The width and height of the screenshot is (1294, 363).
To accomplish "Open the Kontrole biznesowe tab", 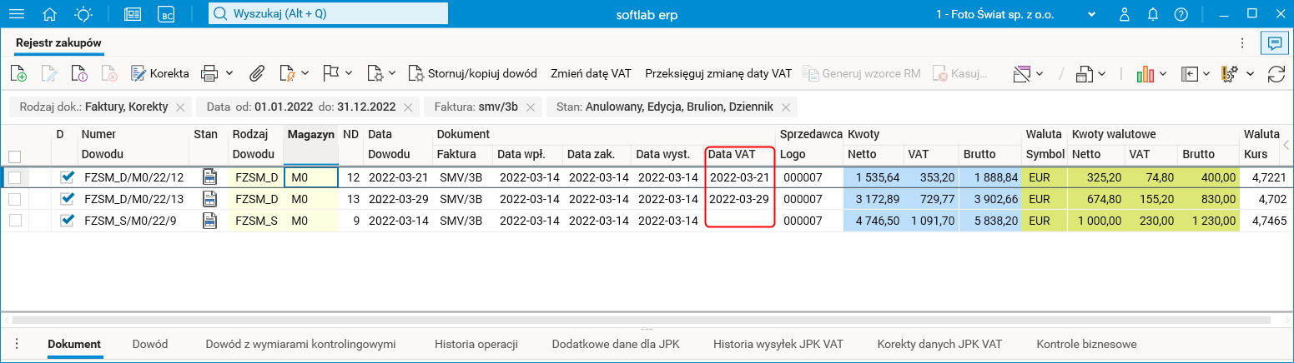I will tap(1086, 344).
